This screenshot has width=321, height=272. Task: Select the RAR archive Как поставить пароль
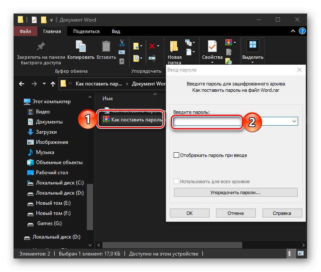click(132, 119)
